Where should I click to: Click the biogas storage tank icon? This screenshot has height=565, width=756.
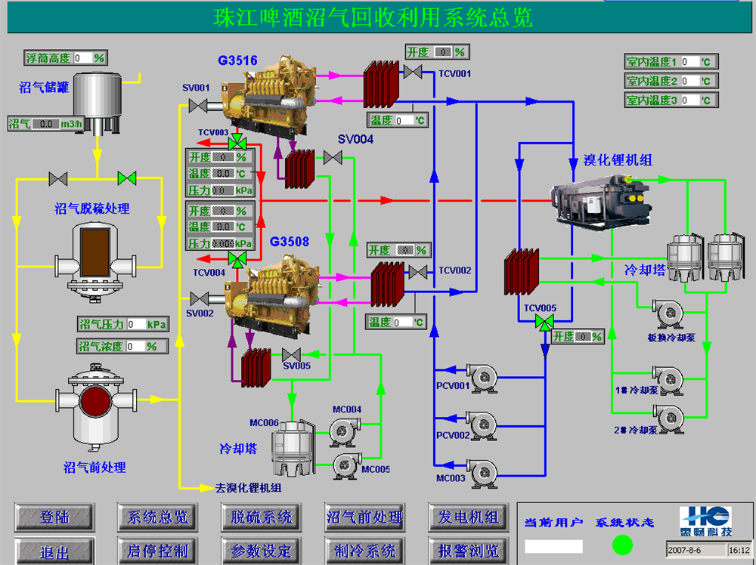tap(99, 98)
